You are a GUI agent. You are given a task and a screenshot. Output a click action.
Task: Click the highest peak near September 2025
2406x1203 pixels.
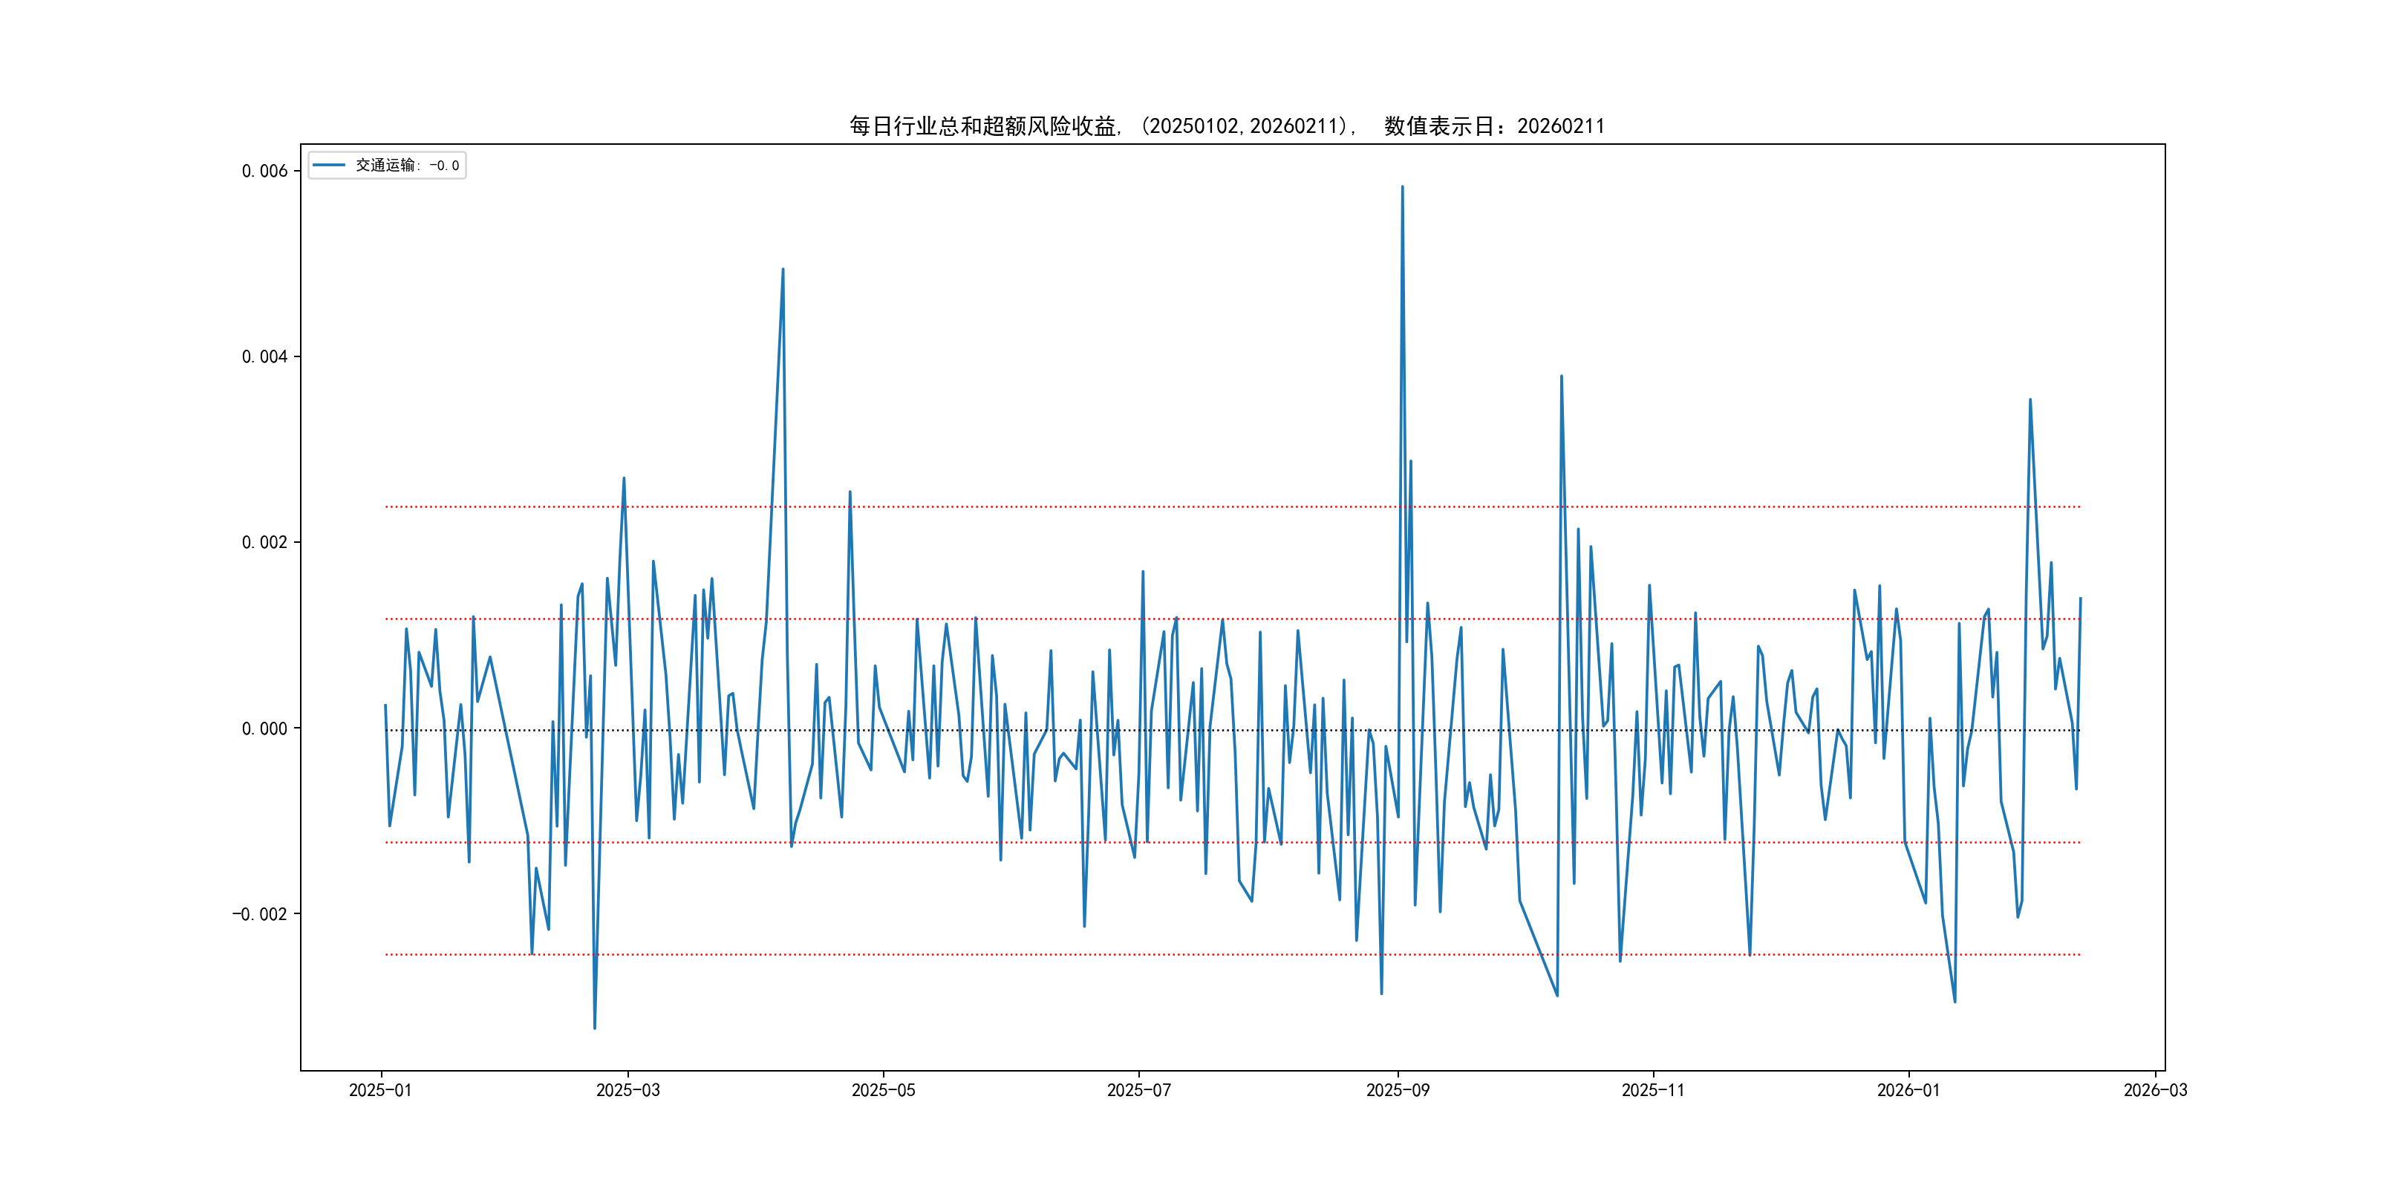[x=1402, y=187]
